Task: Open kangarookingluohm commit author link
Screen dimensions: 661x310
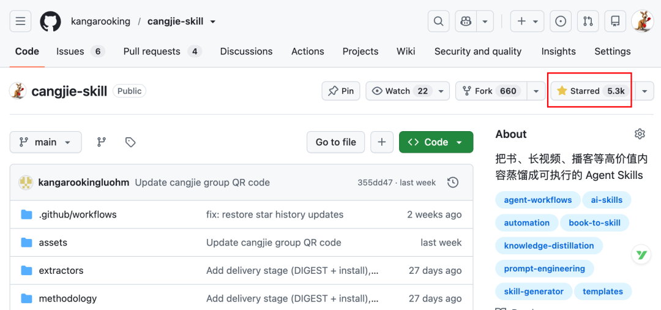Action: [x=83, y=183]
